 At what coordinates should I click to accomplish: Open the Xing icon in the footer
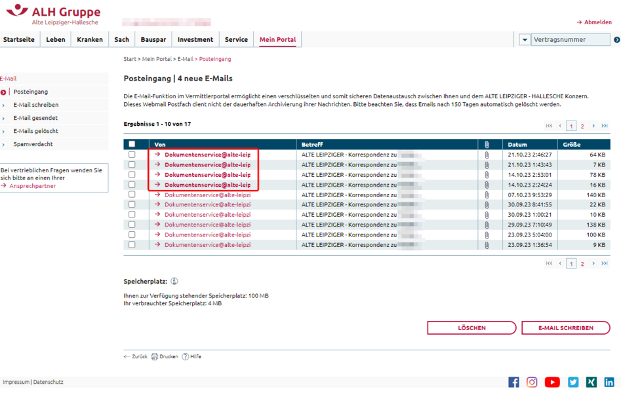coord(591,382)
